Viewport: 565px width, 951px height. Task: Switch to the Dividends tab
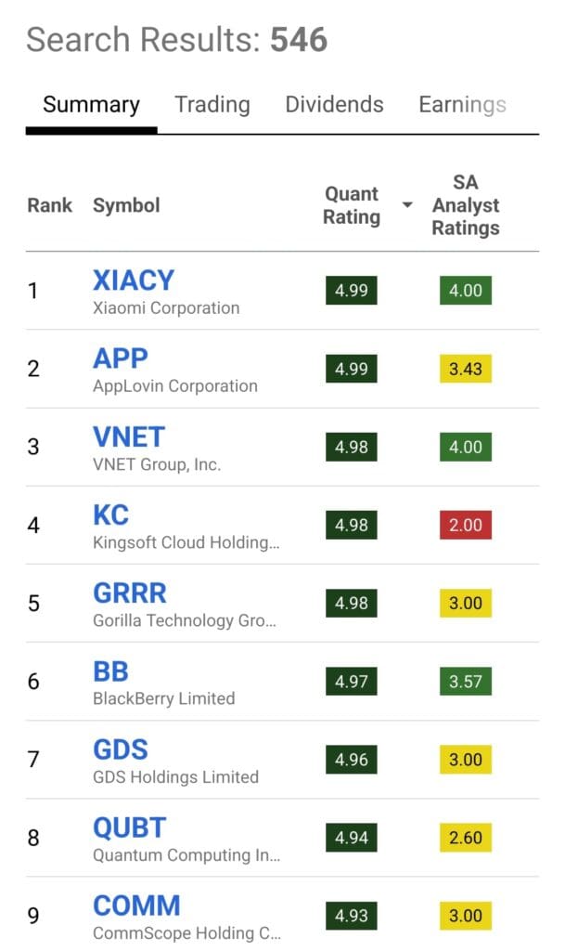coord(334,104)
